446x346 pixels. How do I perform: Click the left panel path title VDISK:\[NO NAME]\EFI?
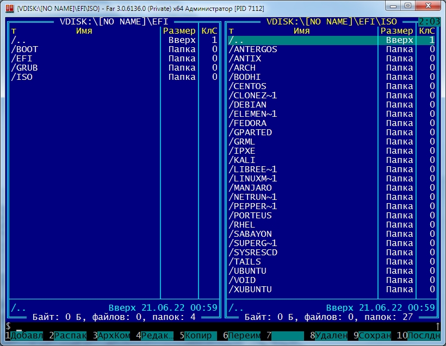pos(114,22)
